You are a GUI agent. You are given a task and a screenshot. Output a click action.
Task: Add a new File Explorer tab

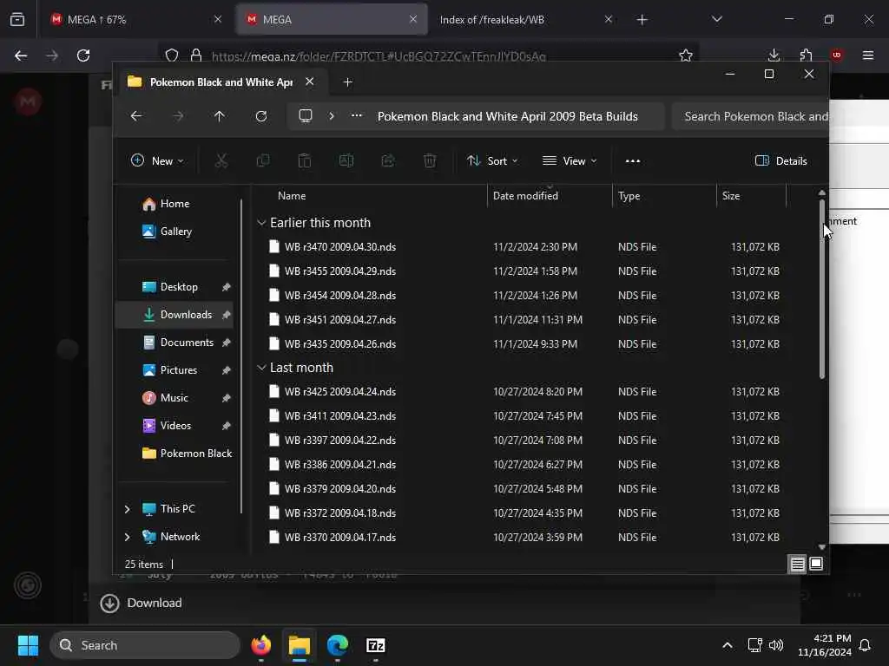coord(348,82)
